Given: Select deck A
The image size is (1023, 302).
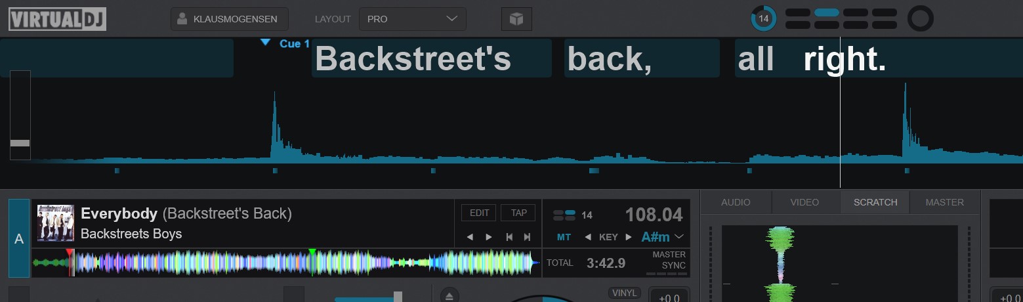Looking at the screenshot, I should [19, 239].
